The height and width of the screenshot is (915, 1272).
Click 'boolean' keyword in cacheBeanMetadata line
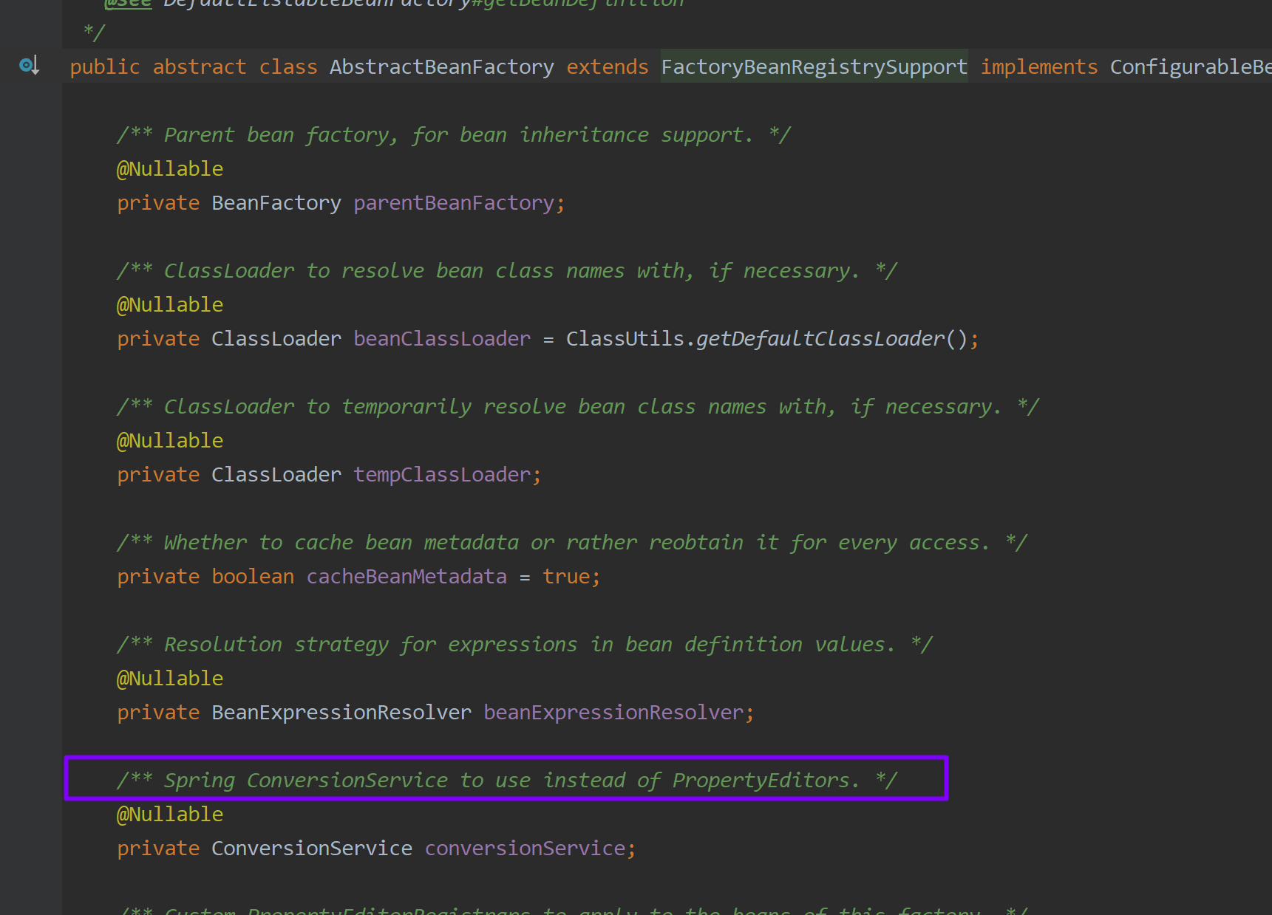pyautogui.click(x=253, y=577)
